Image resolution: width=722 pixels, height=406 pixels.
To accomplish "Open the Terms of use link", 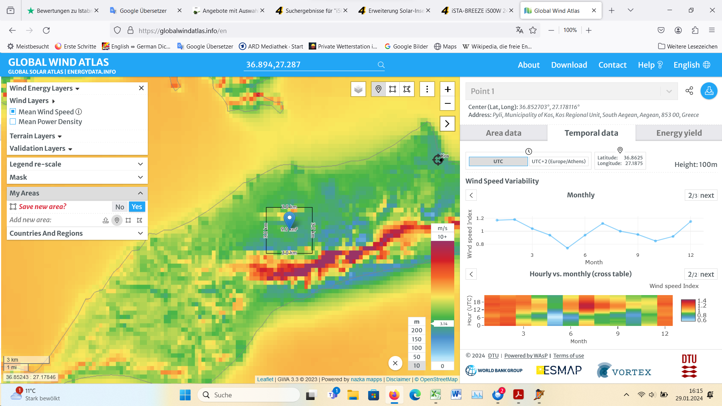I will [x=568, y=356].
